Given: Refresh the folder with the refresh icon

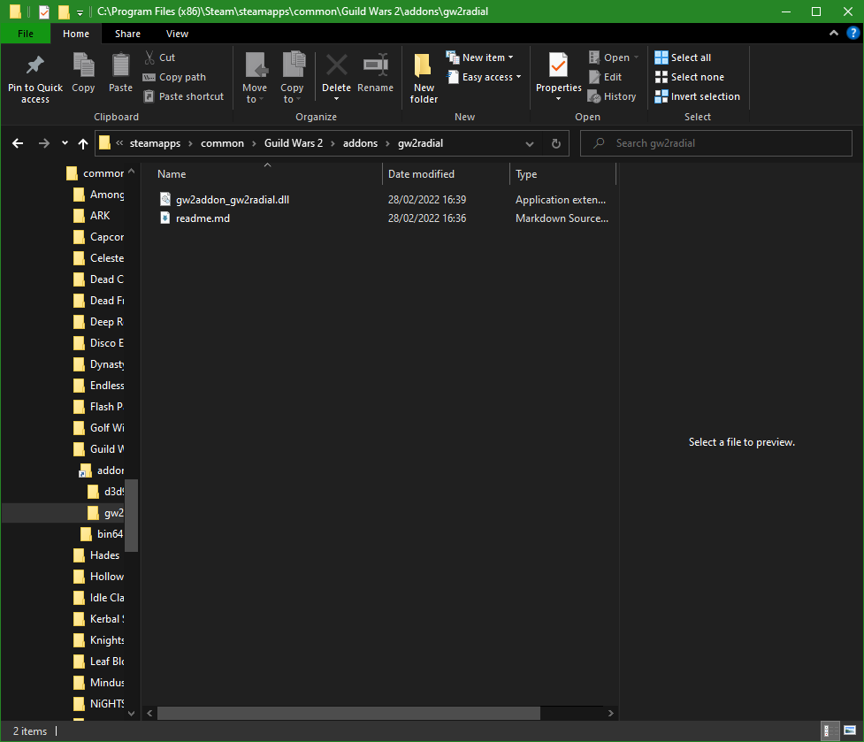Looking at the screenshot, I should tap(555, 142).
